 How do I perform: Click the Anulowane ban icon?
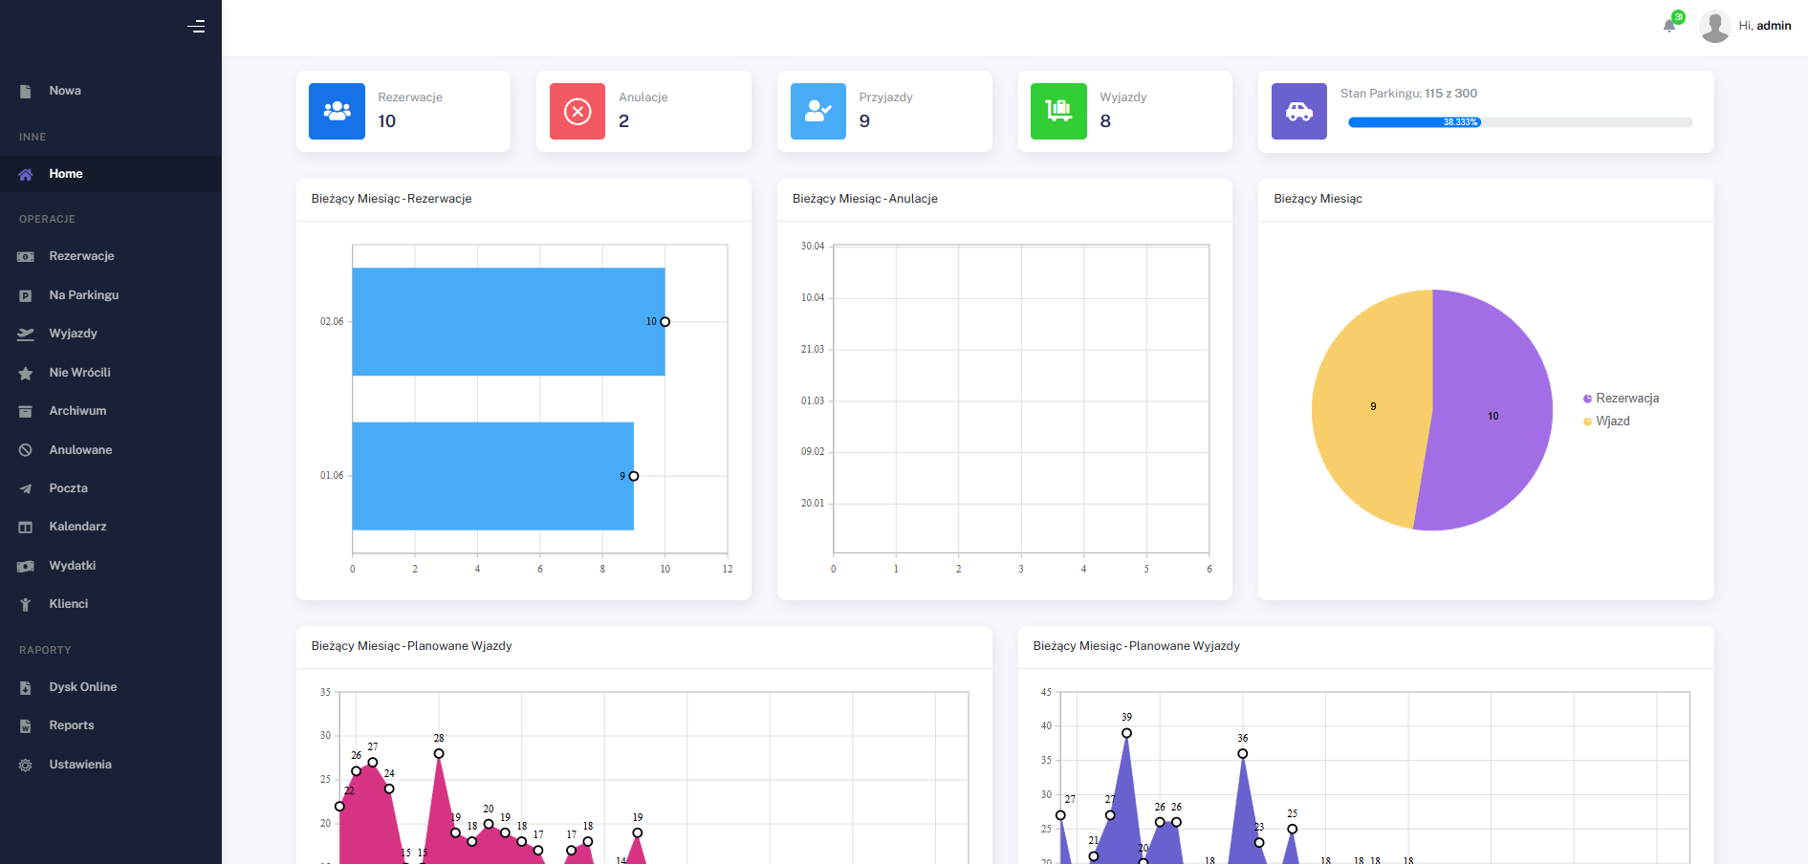(26, 450)
